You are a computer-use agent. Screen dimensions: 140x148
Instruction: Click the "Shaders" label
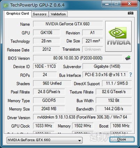coord(23,84)
